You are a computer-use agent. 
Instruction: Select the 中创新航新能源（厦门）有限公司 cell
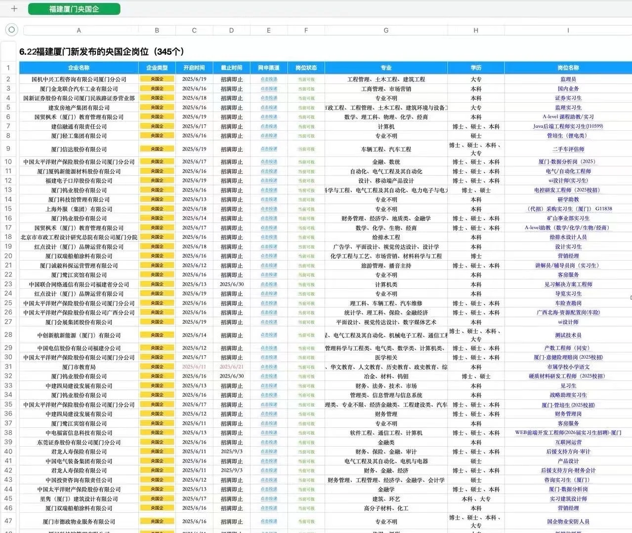(79, 335)
